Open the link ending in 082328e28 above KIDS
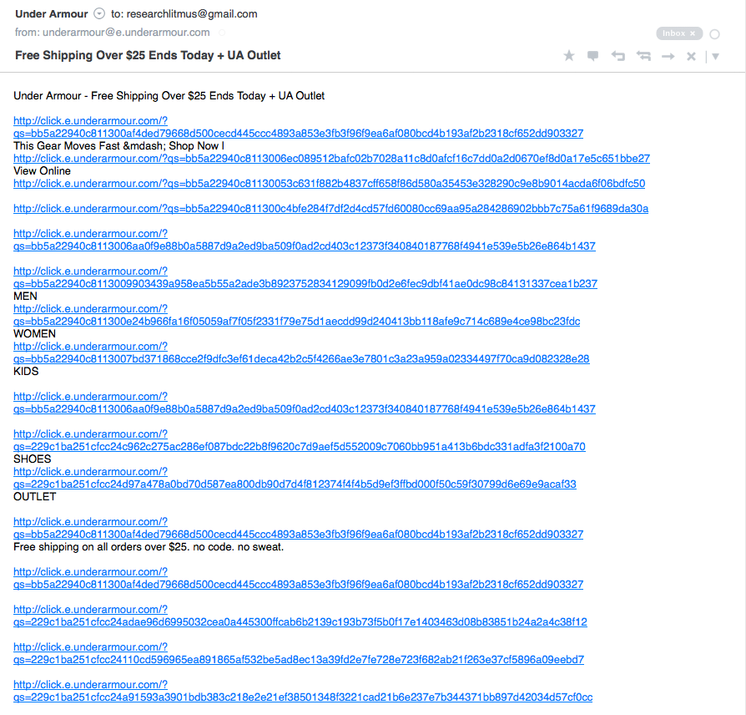This screenshot has width=746, height=715. tap(301, 352)
